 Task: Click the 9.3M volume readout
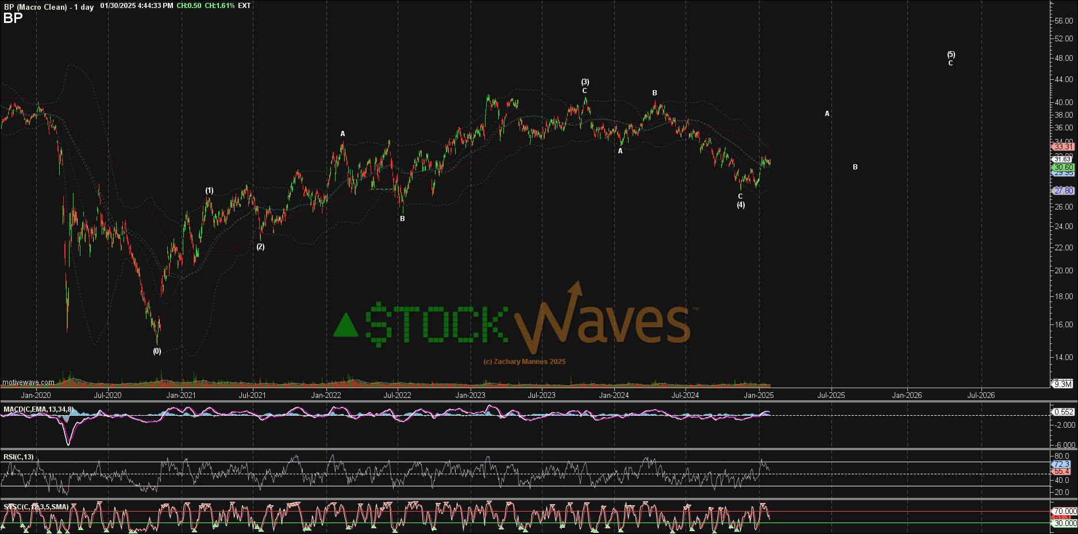click(x=1064, y=384)
